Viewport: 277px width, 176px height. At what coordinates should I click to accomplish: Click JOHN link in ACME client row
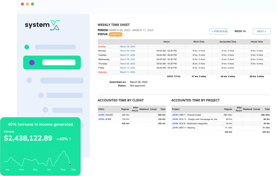pos(101,119)
